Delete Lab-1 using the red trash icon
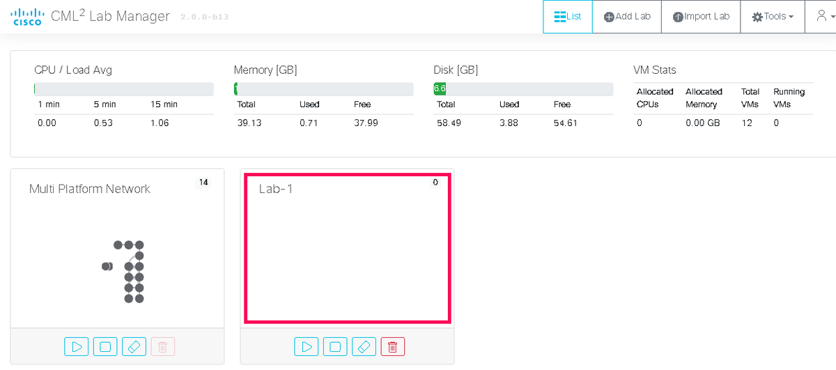This screenshot has height=370, width=836. (392, 346)
